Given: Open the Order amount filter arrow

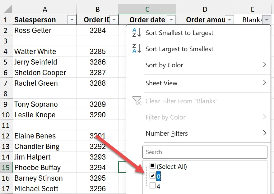Looking at the screenshot, I should (229, 20).
